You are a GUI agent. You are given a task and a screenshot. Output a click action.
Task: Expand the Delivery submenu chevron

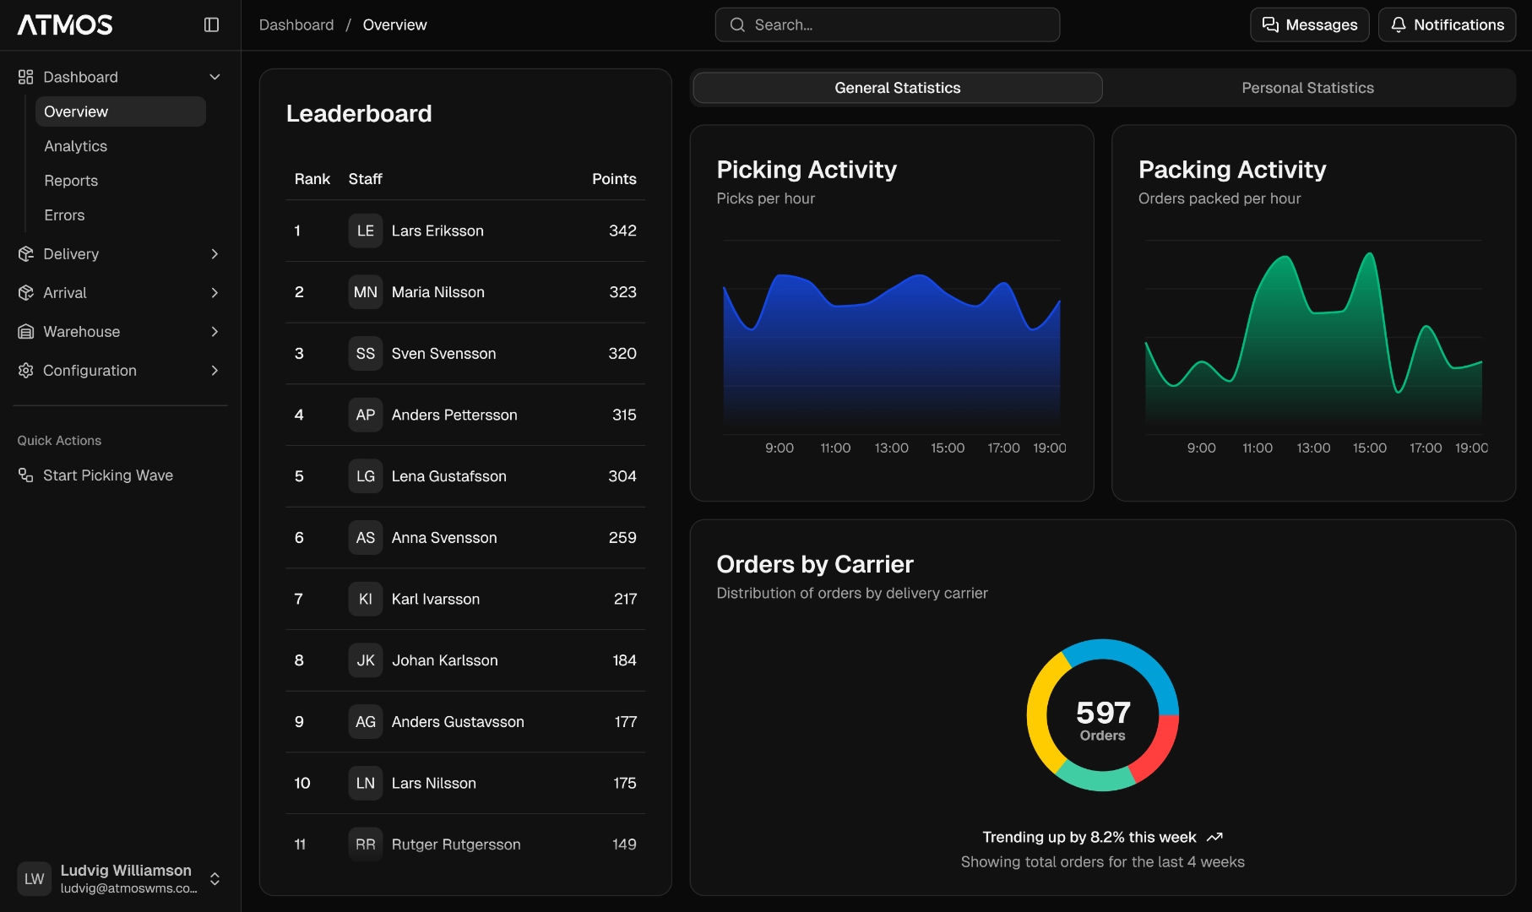point(215,254)
